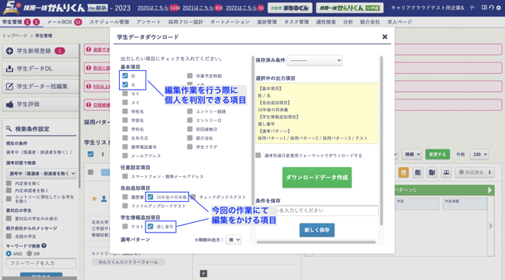Close the 学生データダウンロード dialog

[x=384, y=37]
